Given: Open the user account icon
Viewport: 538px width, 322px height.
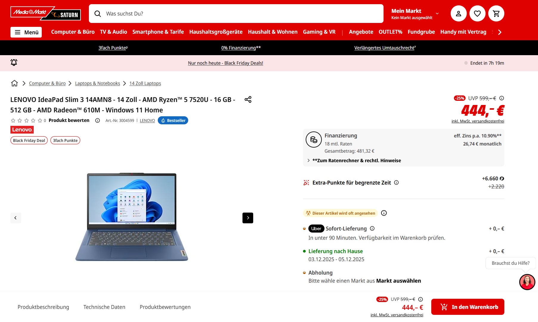Looking at the screenshot, I should [458, 13].
